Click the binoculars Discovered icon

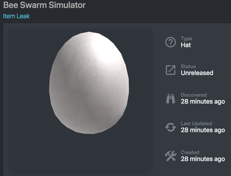171,99
